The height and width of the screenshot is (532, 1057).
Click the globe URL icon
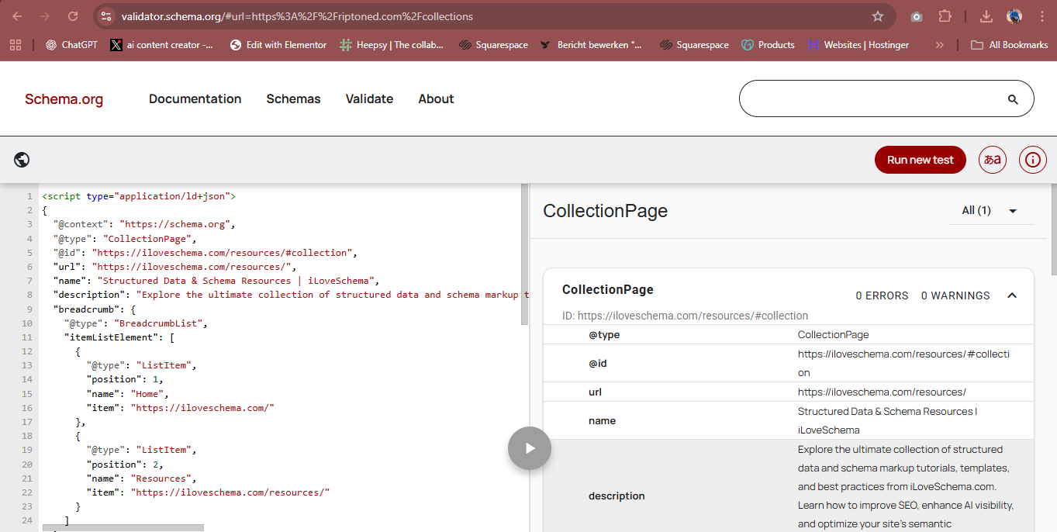(22, 160)
